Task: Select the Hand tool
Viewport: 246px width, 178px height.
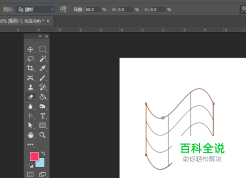Action: tap(31, 135)
